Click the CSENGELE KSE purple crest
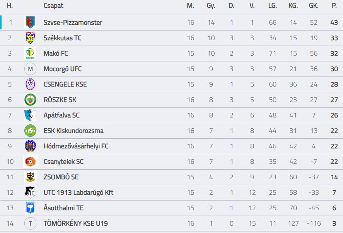This screenshot has width=343, height=233. tap(30, 84)
